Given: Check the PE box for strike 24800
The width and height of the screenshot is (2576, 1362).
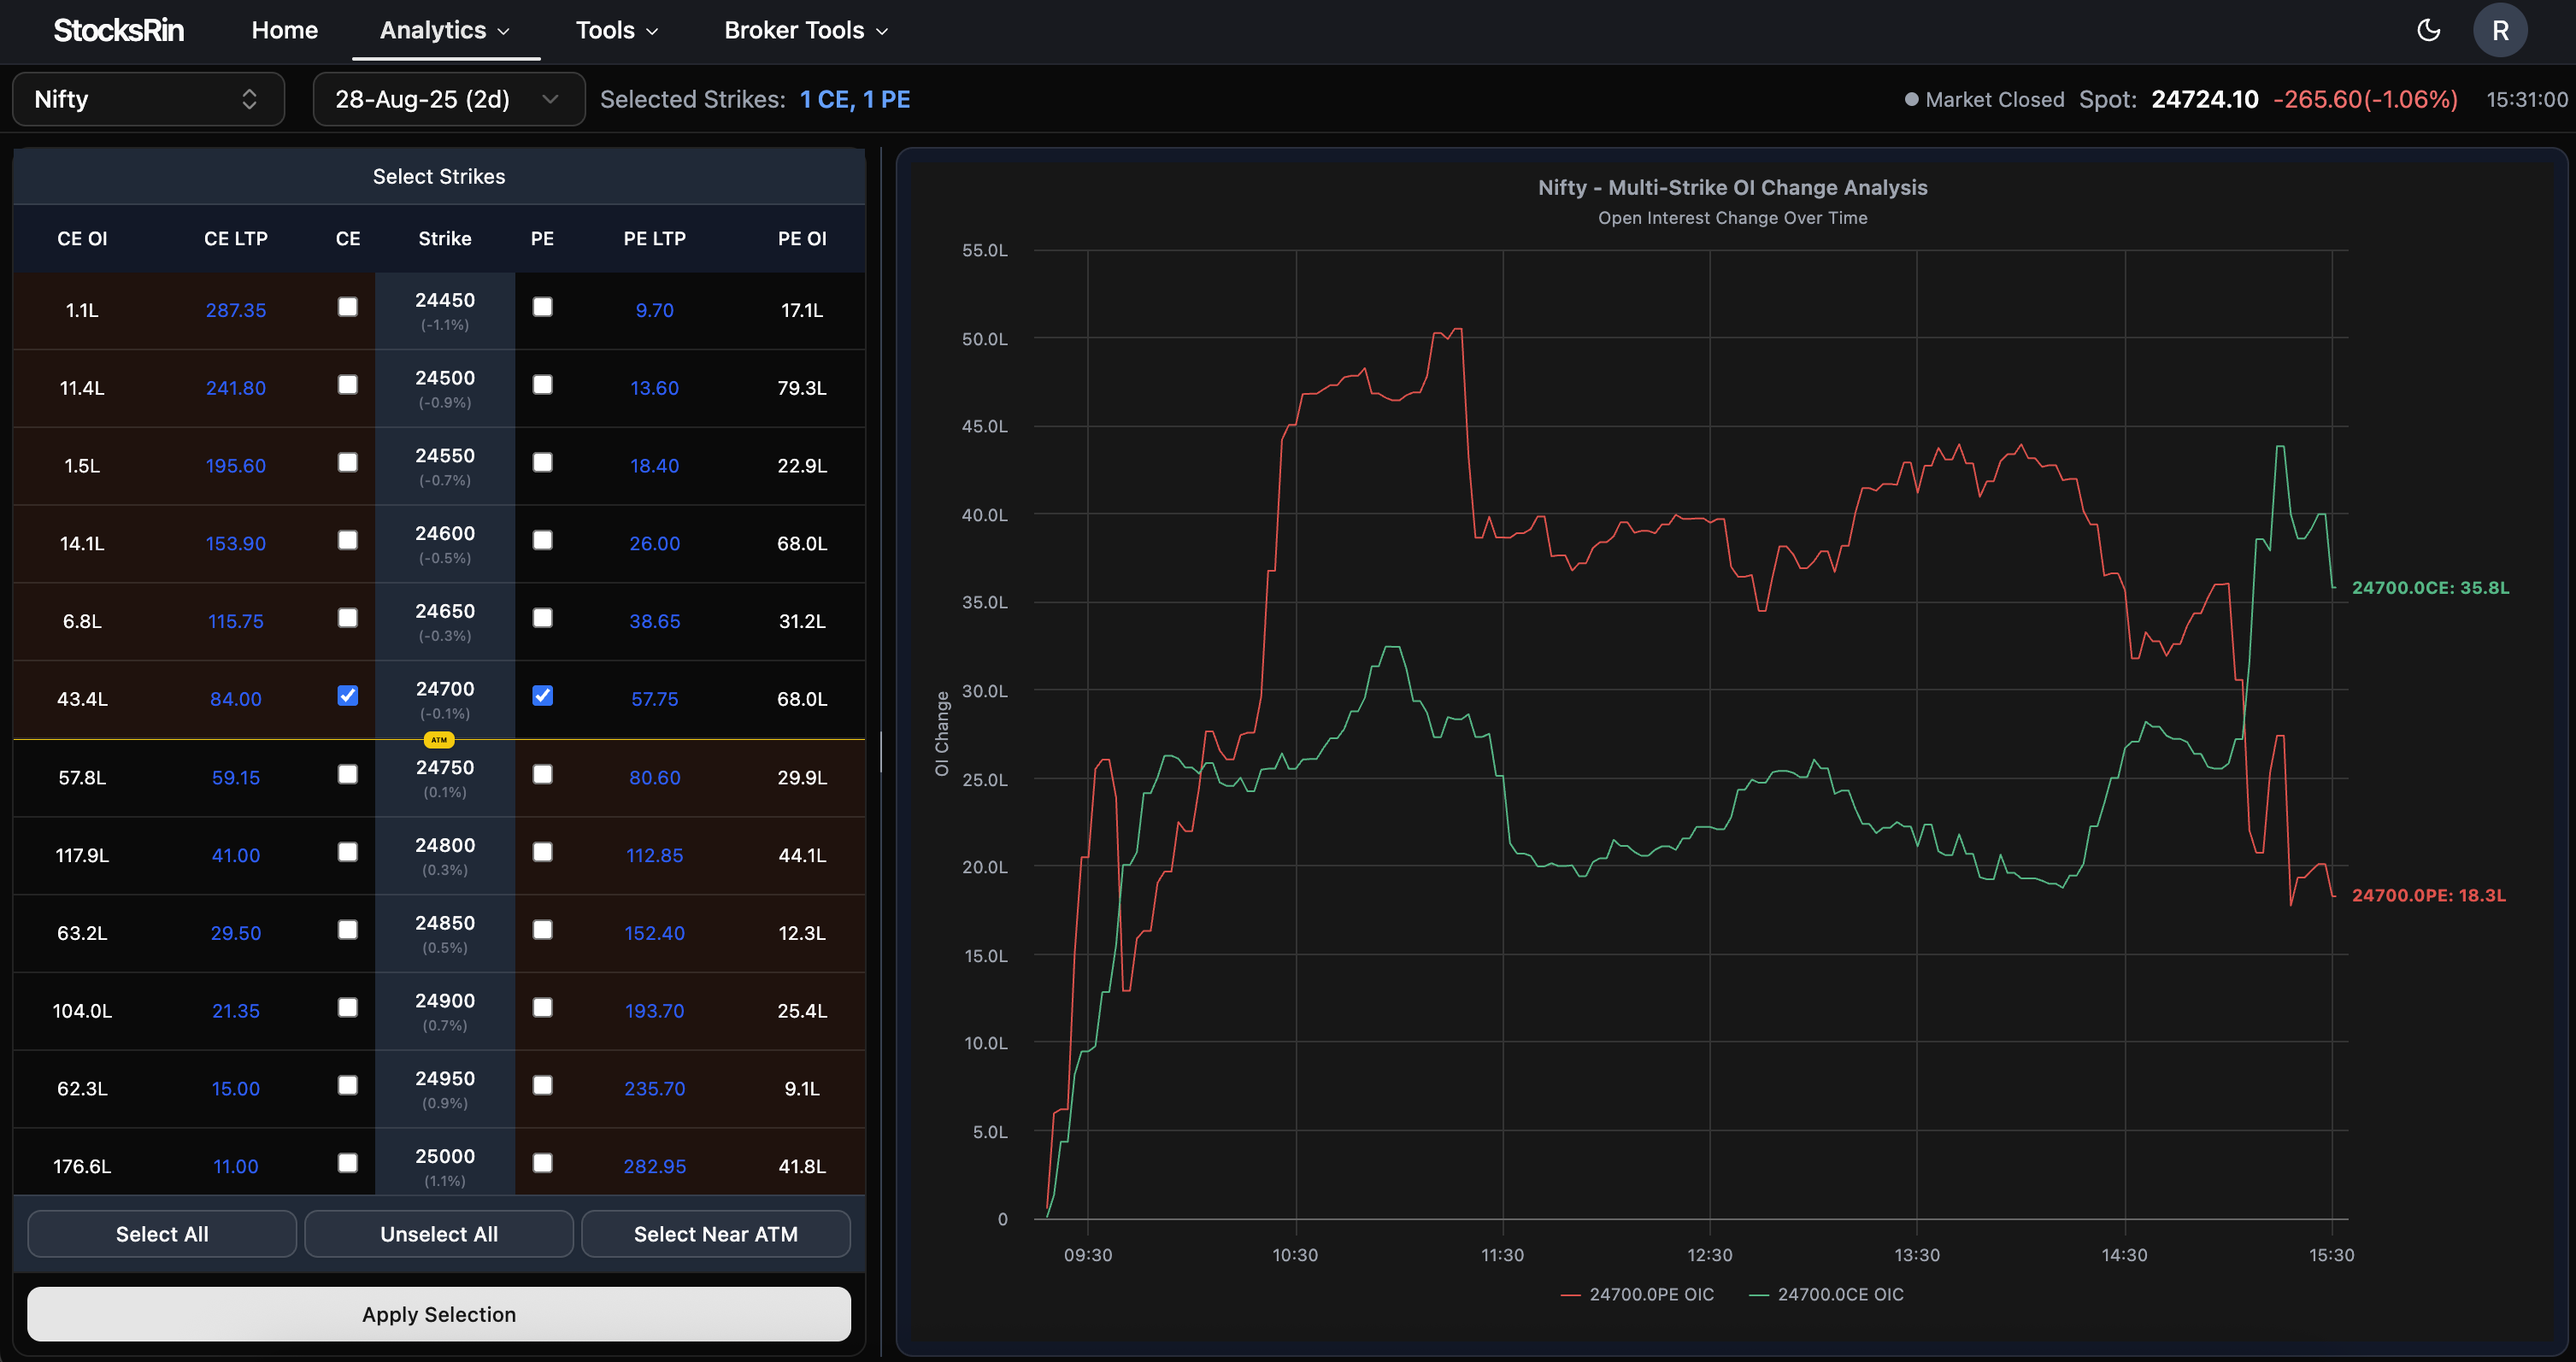Looking at the screenshot, I should (x=542, y=852).
